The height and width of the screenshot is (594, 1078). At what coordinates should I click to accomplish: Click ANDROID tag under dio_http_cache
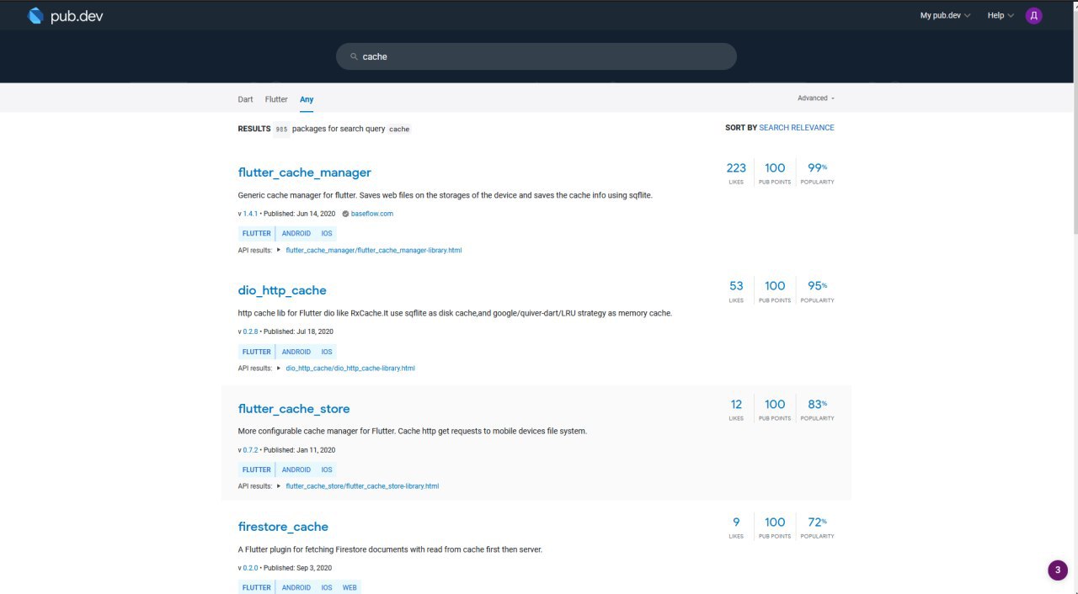click(x=296, y=352)
